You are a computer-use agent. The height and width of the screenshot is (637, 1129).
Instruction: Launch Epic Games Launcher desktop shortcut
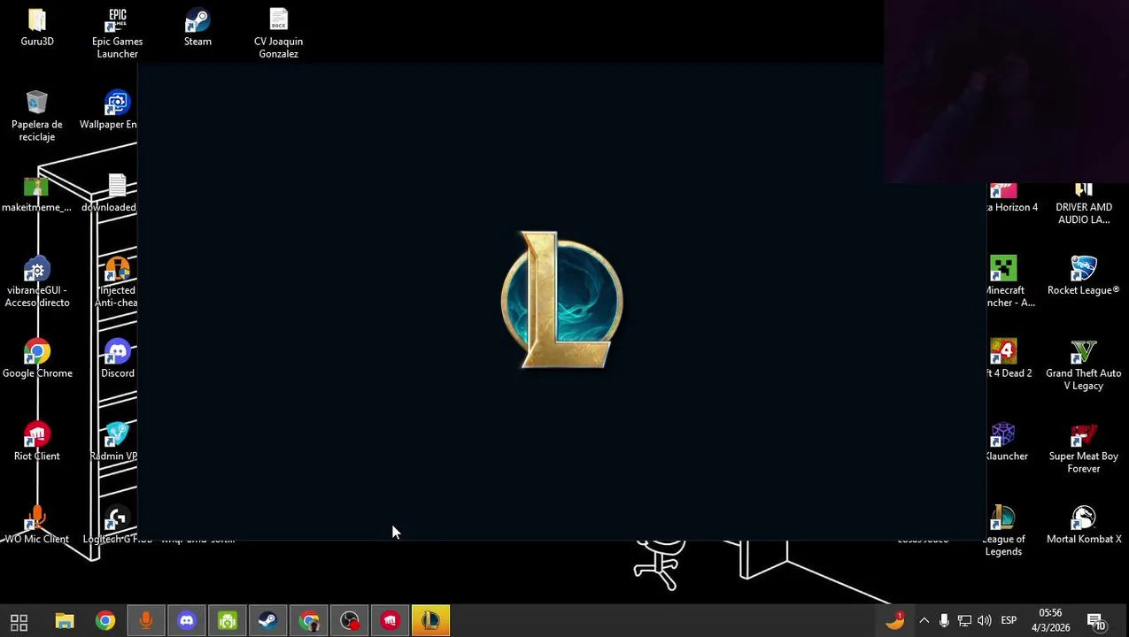117,34
